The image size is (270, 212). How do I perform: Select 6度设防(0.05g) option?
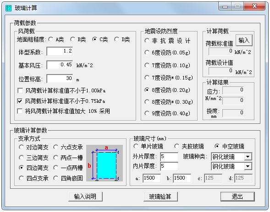(167, 53)
